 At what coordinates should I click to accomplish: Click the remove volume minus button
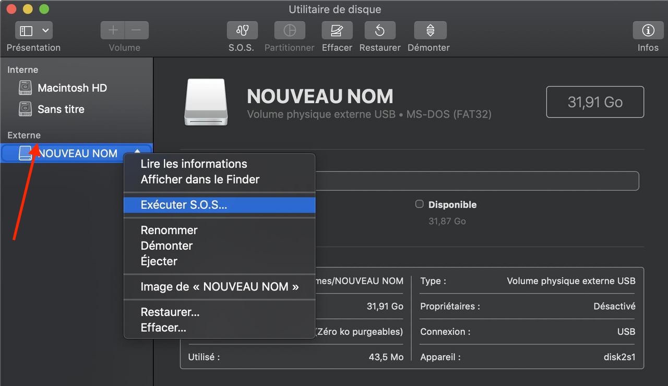click(136, 30)
